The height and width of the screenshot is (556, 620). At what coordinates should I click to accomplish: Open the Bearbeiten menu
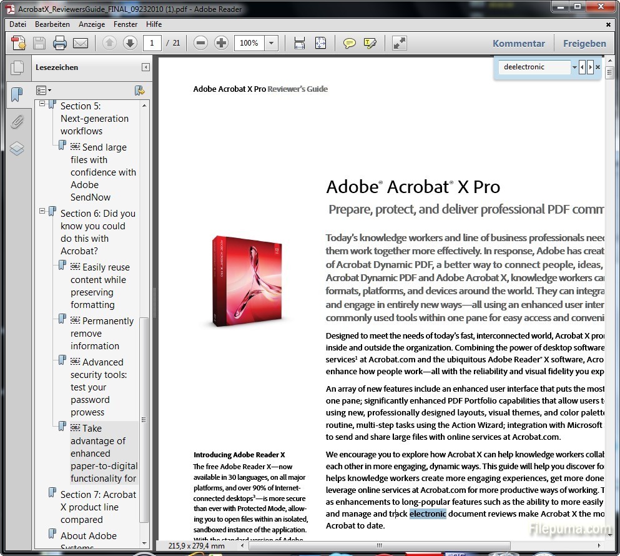(x=52, y=24)
